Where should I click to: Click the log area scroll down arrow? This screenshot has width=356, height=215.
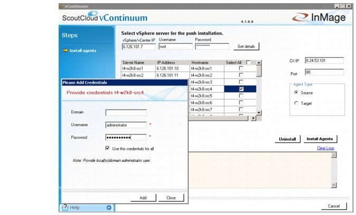coord(334,185)
